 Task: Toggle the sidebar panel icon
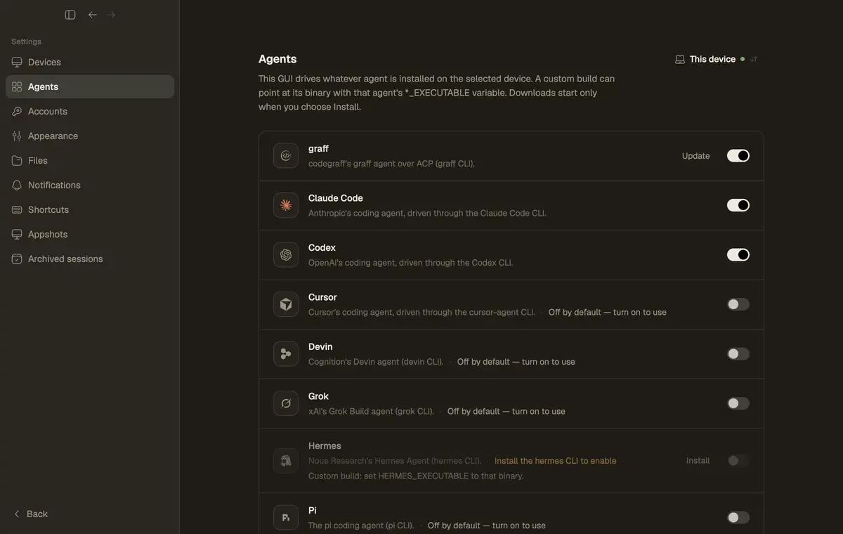(70, 15)
